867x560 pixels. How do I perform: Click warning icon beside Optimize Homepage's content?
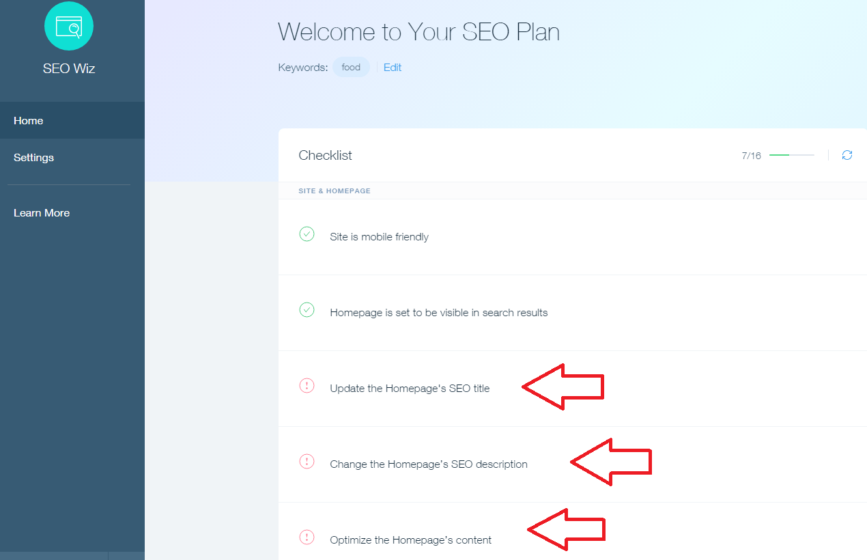click(307, 537)
